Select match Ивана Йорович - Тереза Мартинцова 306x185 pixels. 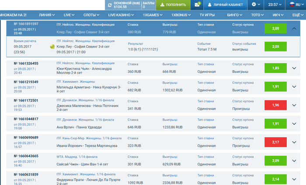click(x=87, y=146)
